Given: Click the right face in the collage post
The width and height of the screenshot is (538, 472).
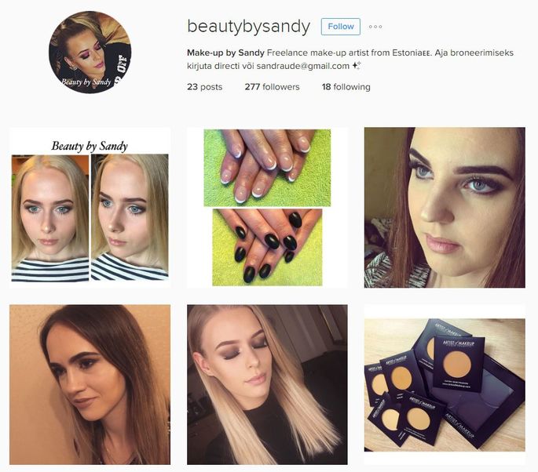Looking at the screenshot, I should coord(130,218).
